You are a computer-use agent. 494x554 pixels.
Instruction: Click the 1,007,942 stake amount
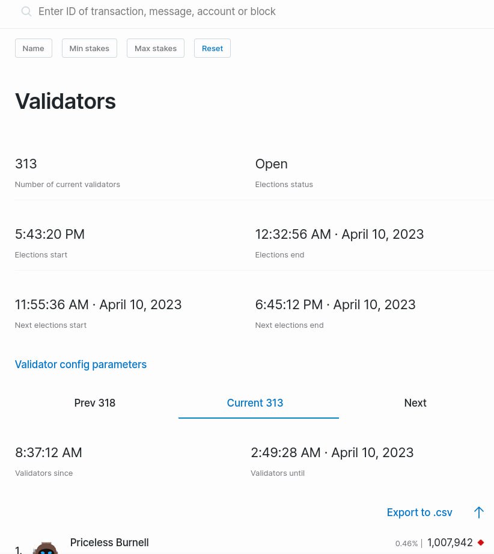click(450, 543)
